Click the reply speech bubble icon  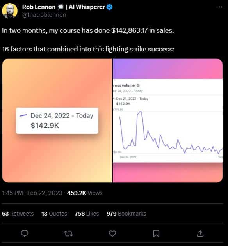25,233
